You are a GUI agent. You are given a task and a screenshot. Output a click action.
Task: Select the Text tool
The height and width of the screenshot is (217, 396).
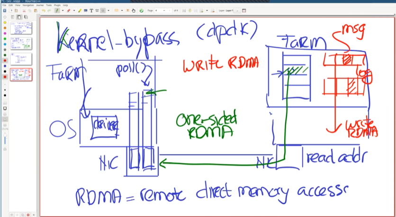(91, 10)
